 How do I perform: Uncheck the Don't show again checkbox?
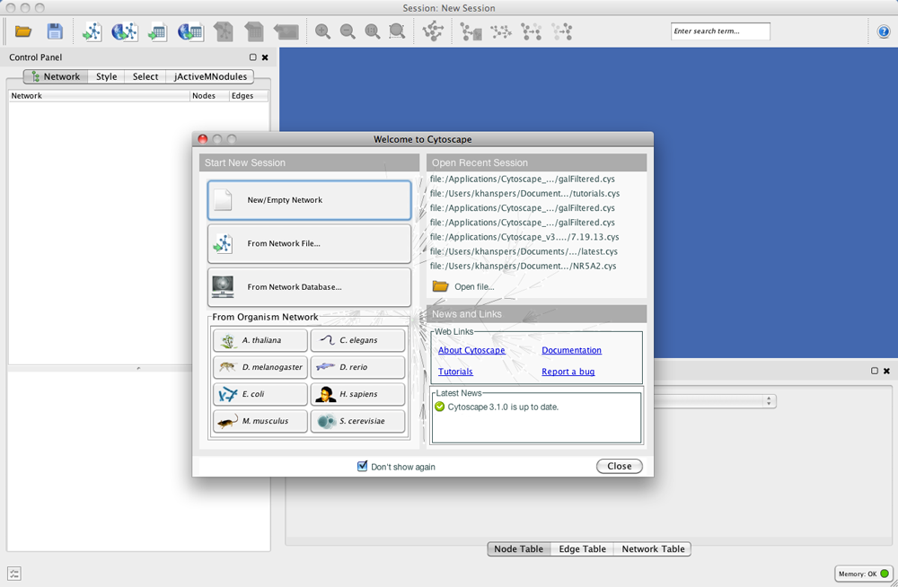coord(363,466)
